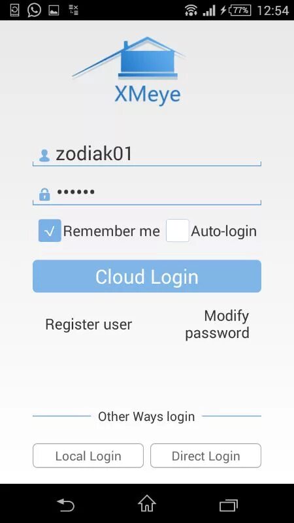Tap the padlock icon beside password

(x=44, y=194)
